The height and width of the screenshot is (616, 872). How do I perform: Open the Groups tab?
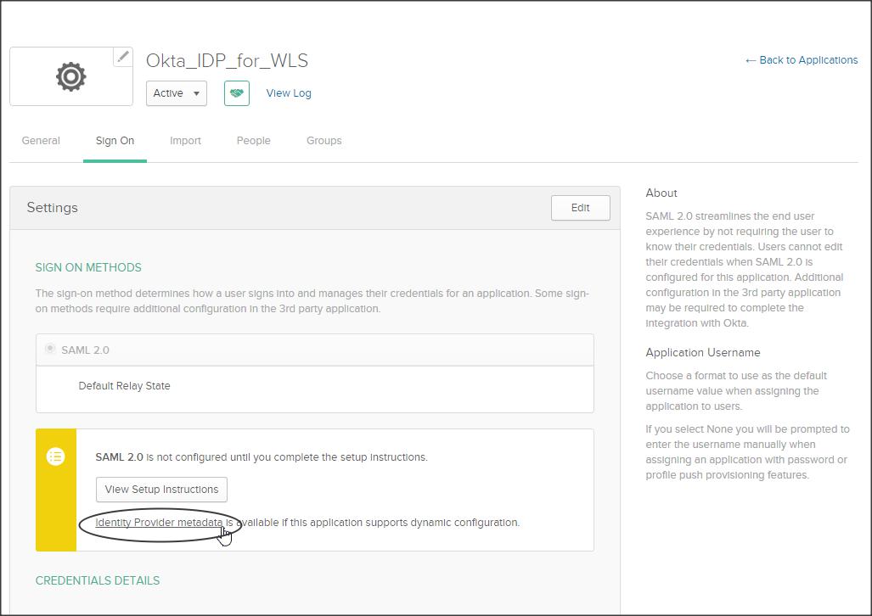pos(323,141)
